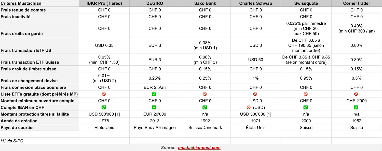
Task: Click the green checkmark for DEGIRO free ETFs list
Action: point(154,94)
